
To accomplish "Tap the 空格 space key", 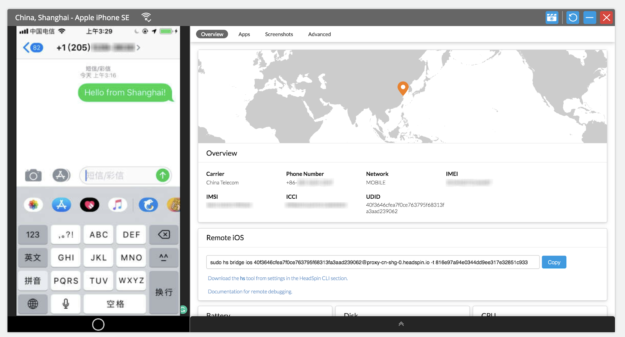I will 115,304.
